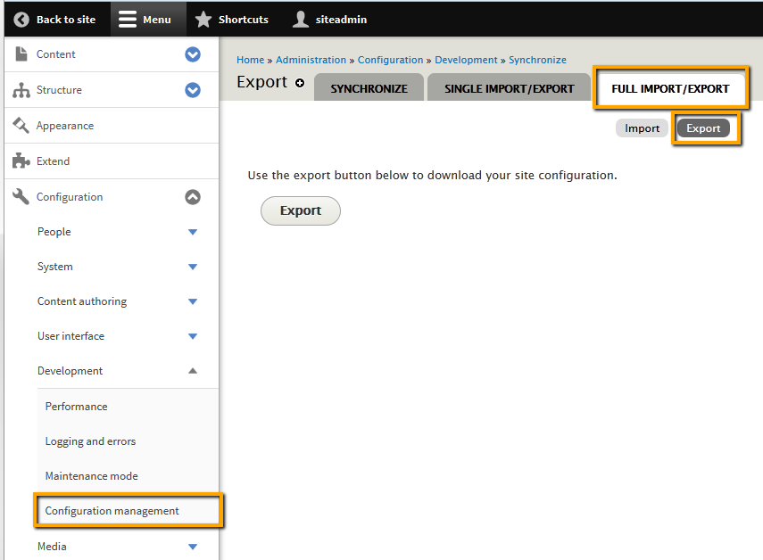
Task: Expand the Media submenu arrow
Action: [x=193, y=547]
